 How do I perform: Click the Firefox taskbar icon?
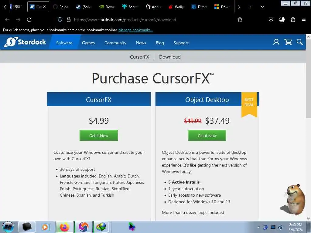(x=64, y=227)
